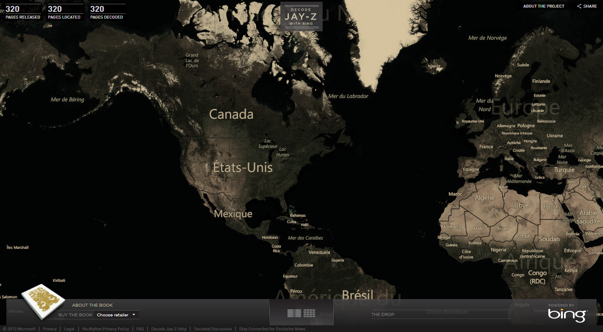
Task: Click the Ukraine map label
Action: (x=555, y=136)
